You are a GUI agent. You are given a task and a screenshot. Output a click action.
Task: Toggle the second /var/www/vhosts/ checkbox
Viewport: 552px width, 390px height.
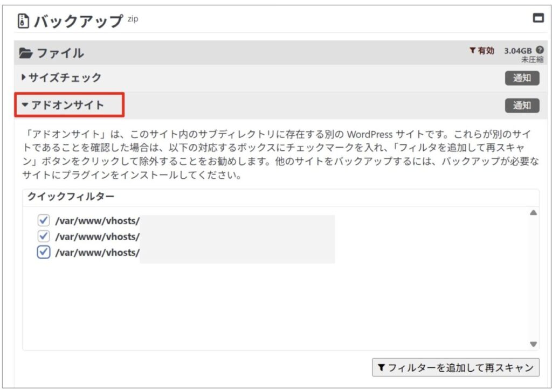(44, 236)
